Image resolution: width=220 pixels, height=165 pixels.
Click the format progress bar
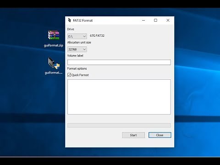(x=119, y=126)
